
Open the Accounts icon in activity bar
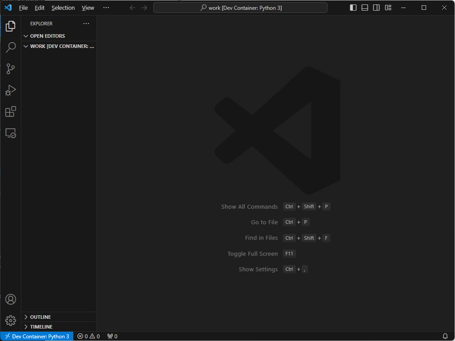pyautogui.click(x=11, y=299)
